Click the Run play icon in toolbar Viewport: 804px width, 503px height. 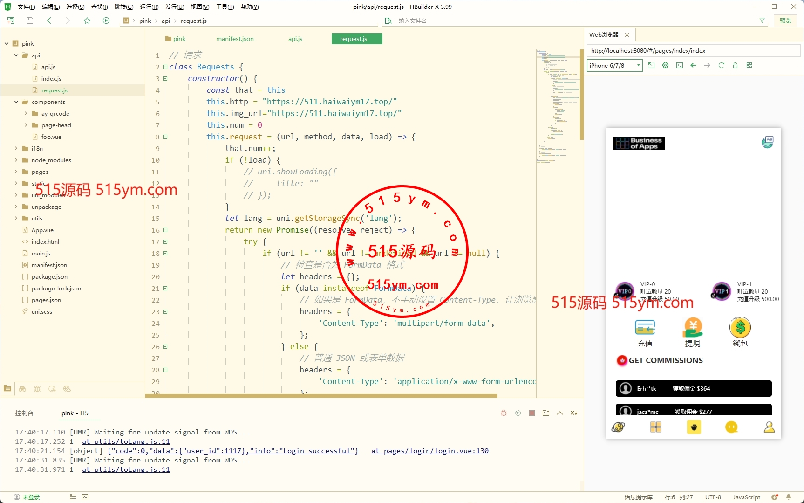pos(106,21)
